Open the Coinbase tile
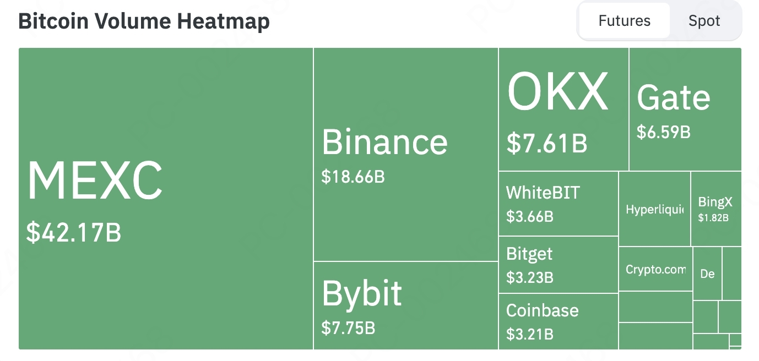759x361 pixels. (558, 321)
